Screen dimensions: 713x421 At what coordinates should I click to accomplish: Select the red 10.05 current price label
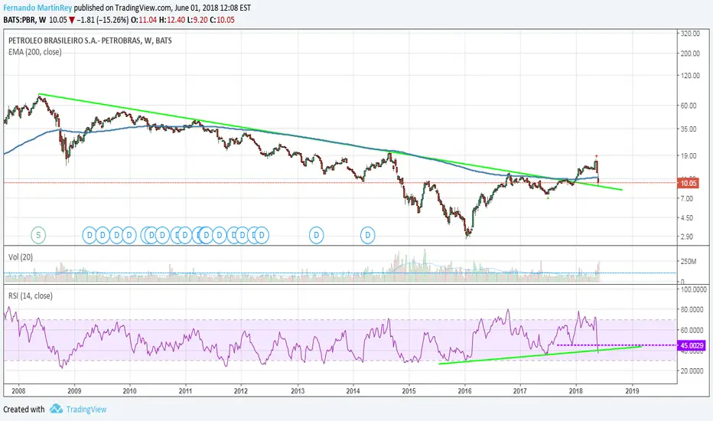pyautogui.click(x=688, y=183)
